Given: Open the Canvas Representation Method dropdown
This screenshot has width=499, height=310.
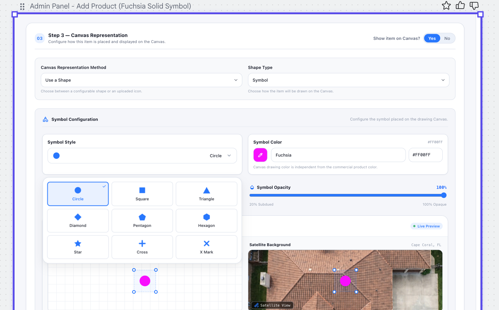Looking at the screenshot, I should point(141,80).
